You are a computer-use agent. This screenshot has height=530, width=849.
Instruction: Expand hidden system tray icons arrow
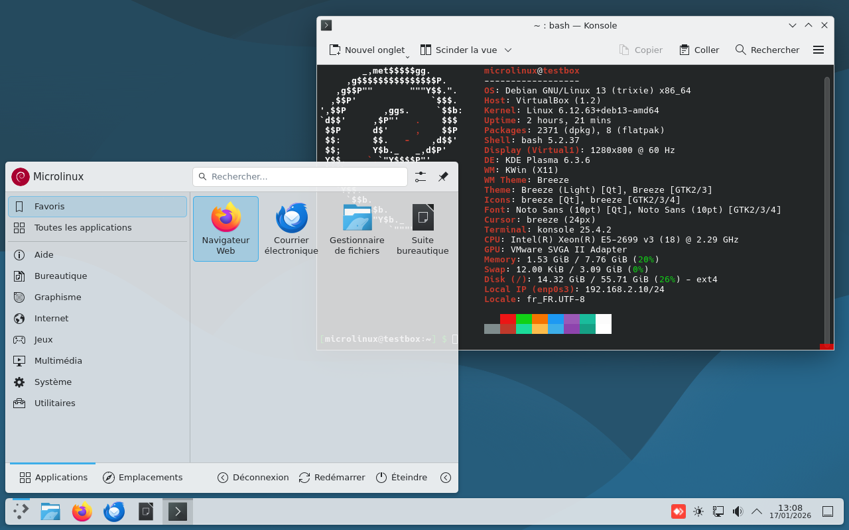pyautogui.click(x=756, y=511)
